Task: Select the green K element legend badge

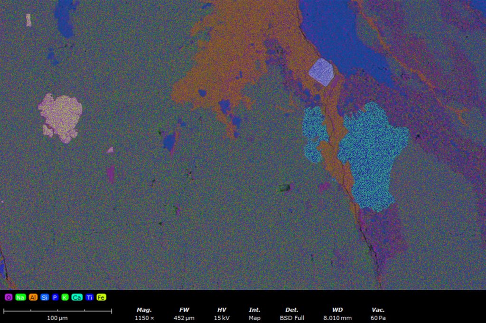Action: point(65,297)
